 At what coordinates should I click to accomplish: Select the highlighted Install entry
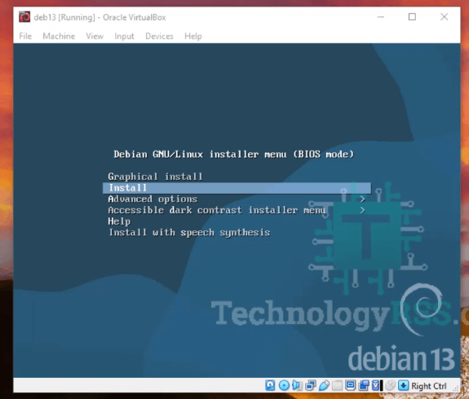(237, 188)
